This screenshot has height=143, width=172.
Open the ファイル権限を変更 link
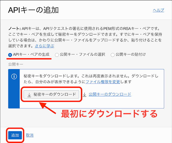coord(103,82)
